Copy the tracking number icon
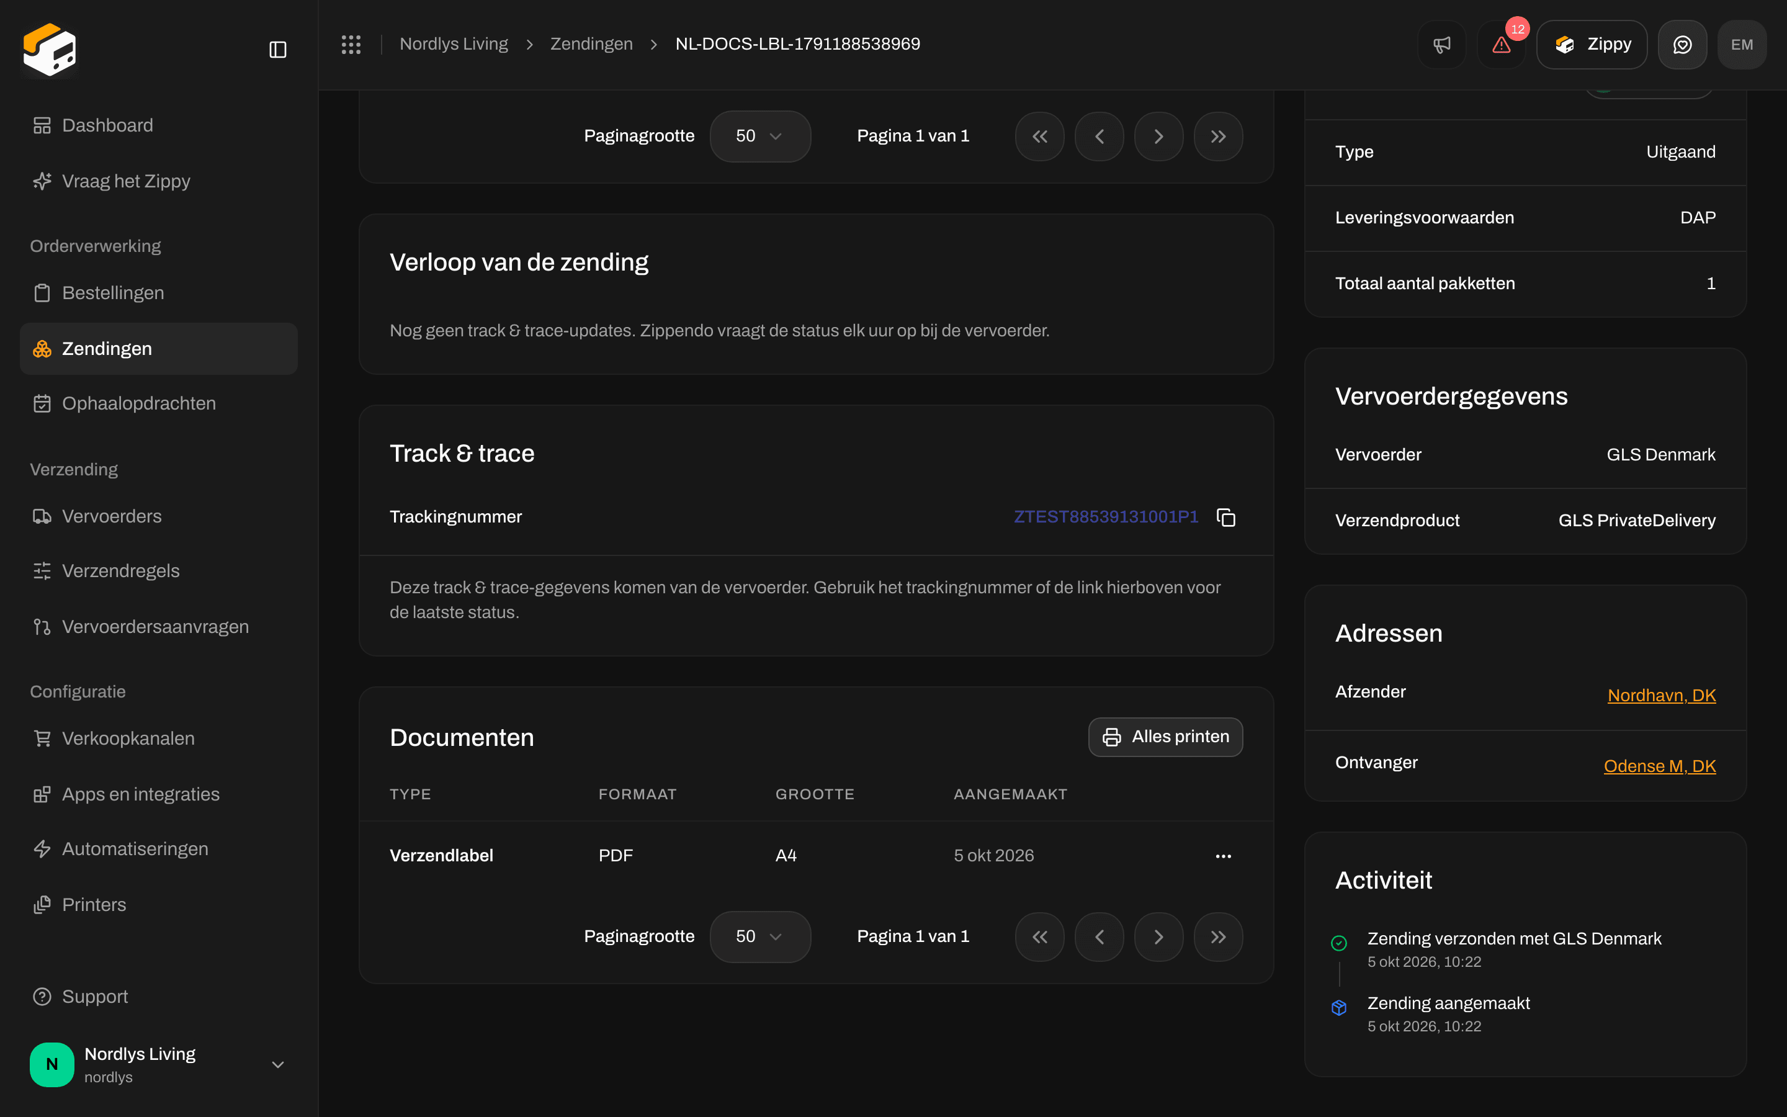The width and height of the screenshot is (1787, 1117). click(x=1226, y=517)
